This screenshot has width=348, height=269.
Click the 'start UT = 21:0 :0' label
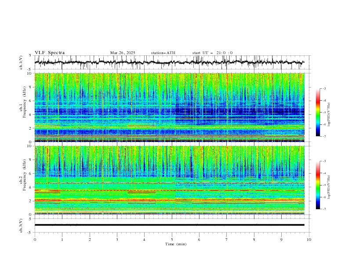212,53
